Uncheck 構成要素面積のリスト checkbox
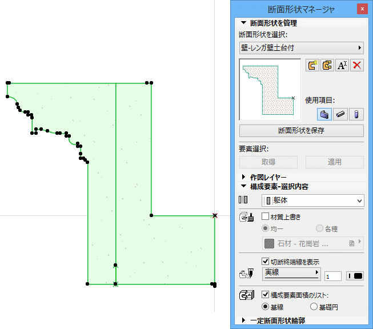Screen dimensions: 373x329 pos(265,295)
